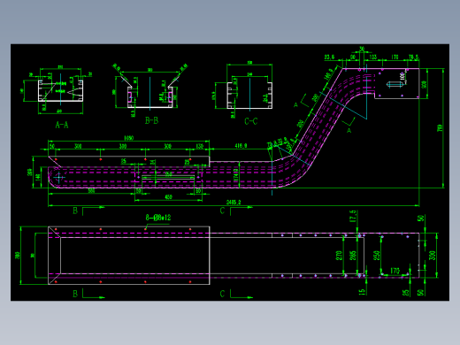The width and height of the screenshot is (460, 345).
Task: Select the 450 dimension text
Action: 168,197
